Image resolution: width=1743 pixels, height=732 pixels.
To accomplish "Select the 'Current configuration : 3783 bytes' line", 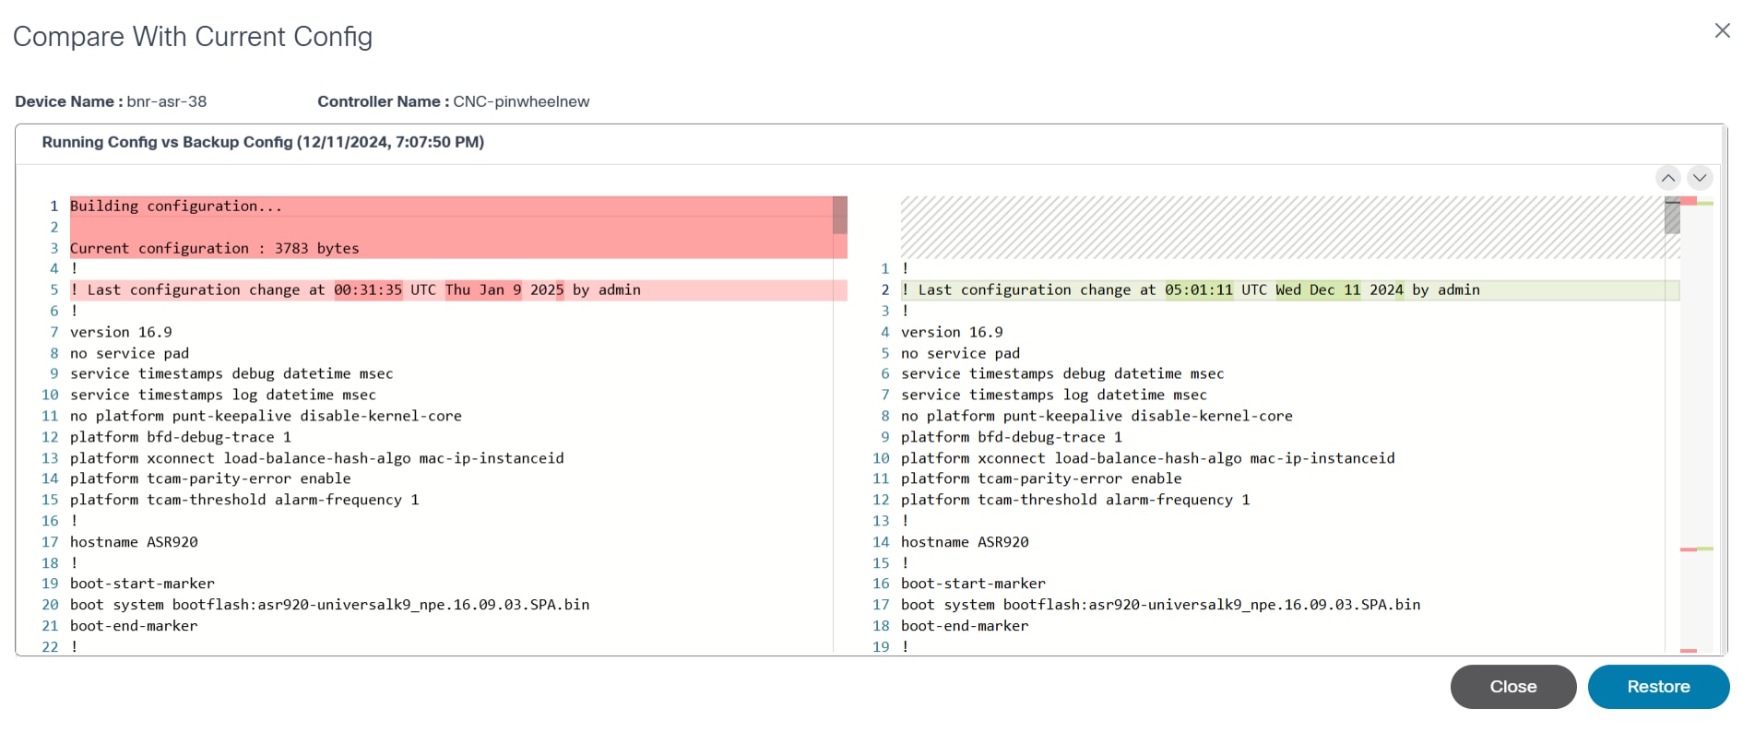I will (x=214, y=249).
